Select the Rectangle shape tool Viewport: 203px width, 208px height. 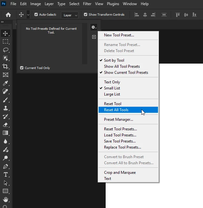click(5, 191)
